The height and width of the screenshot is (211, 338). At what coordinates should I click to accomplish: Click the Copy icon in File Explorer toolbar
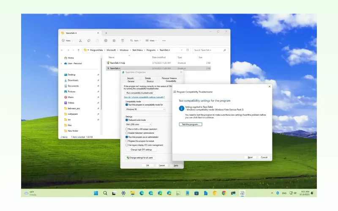coord(89,41)
